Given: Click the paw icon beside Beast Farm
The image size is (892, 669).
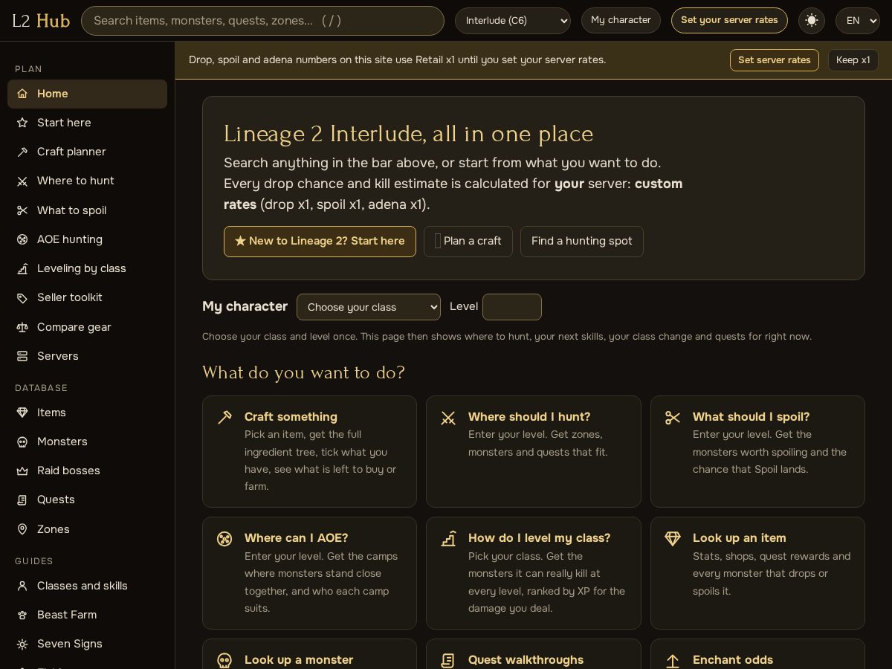Looking at the screenshot, I should [22, 615].
